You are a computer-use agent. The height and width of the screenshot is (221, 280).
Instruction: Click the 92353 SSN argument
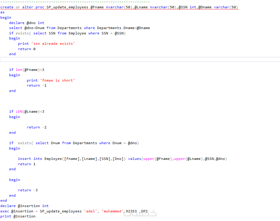click(x=131, y=212)
